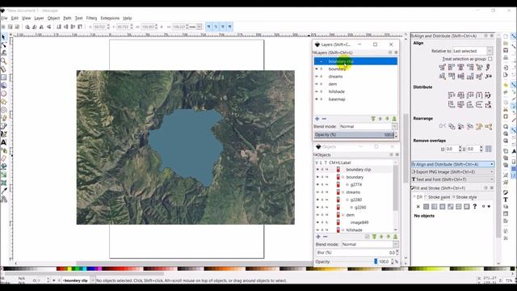Viewport: 517px width, 291px height.
Task: Open the File menu
Action: click(x=4, y=18)
